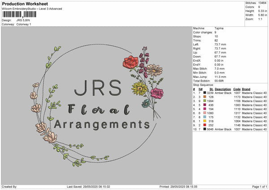Screen dimensions: 269x190
Task: Click the Brand column header
Action: tap(246, 89)
